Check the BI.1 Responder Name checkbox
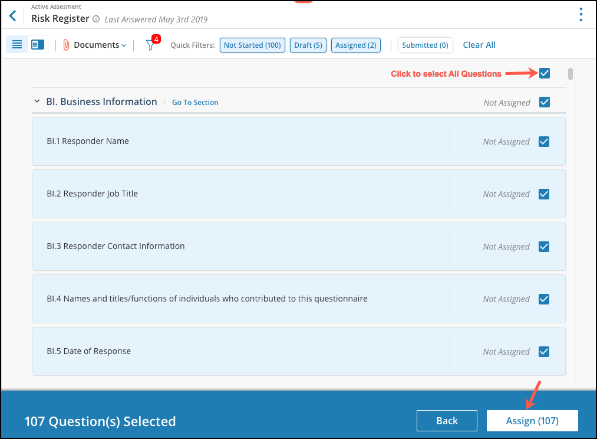The width and height of the screenshot is (597, 439). 544,141
